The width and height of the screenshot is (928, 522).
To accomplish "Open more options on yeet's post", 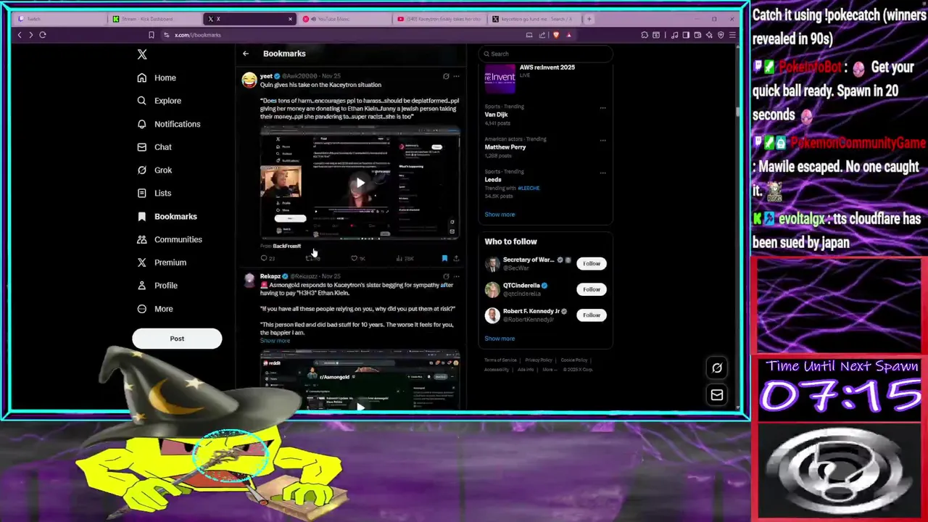I will click(x=456, y=76).
